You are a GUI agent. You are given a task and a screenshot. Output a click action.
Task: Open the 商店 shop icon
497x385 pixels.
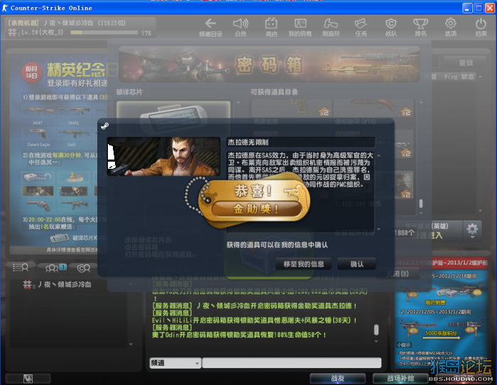click(x=271, y=23)
